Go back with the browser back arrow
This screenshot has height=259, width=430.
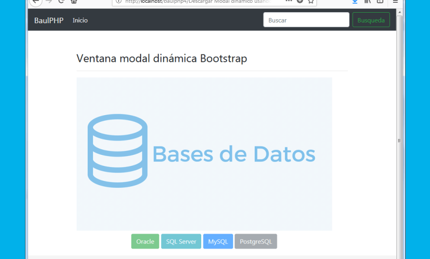pos(36,1)
